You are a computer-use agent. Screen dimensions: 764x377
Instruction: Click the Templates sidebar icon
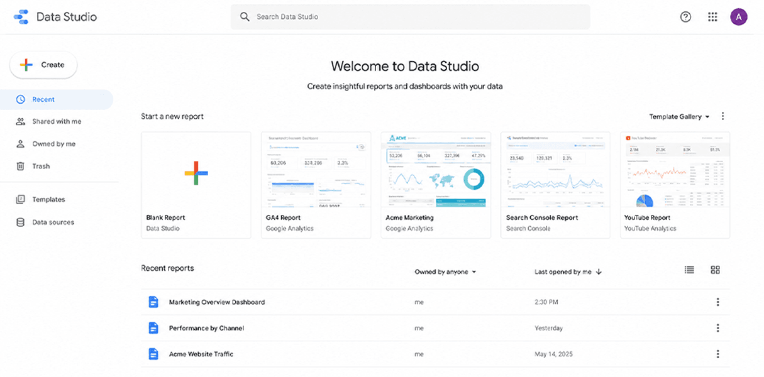20,199
